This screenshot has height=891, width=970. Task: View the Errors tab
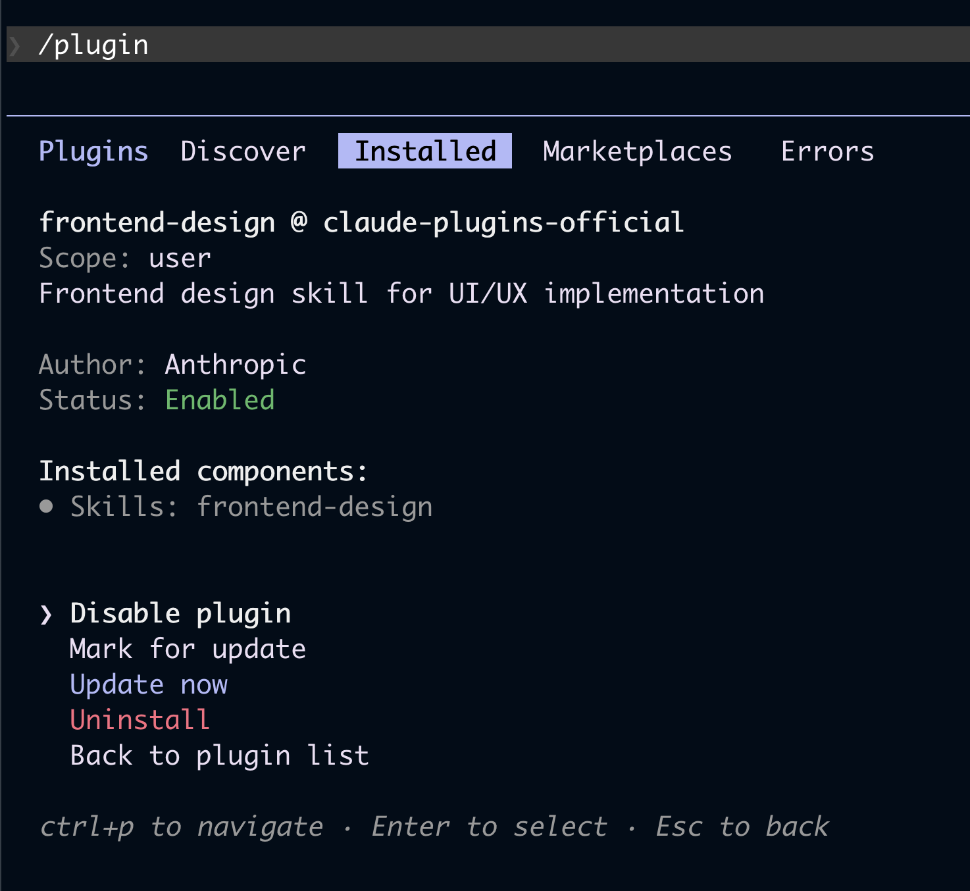[827, 151]
